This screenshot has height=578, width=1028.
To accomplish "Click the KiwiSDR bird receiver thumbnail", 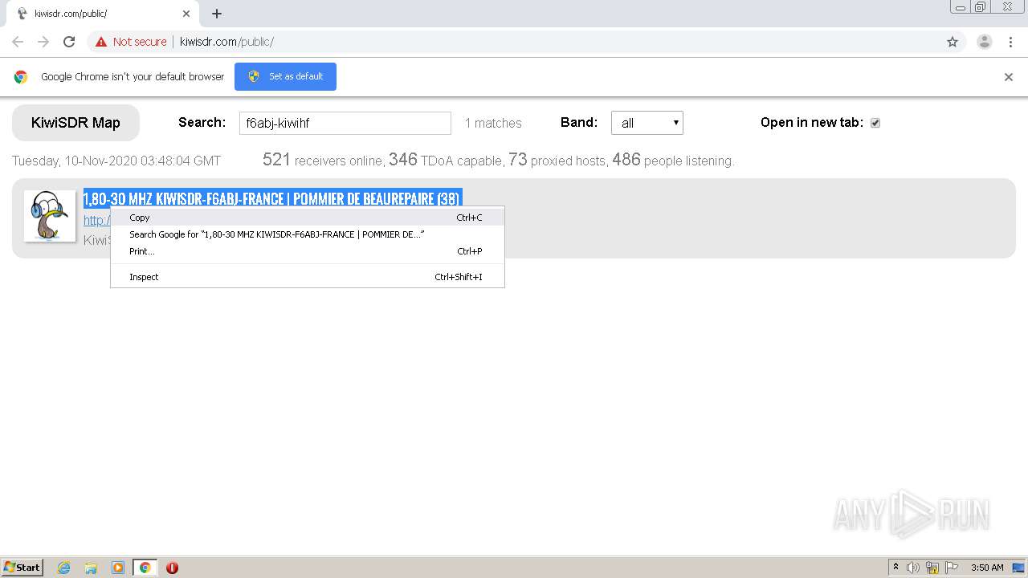I will 50,216.
